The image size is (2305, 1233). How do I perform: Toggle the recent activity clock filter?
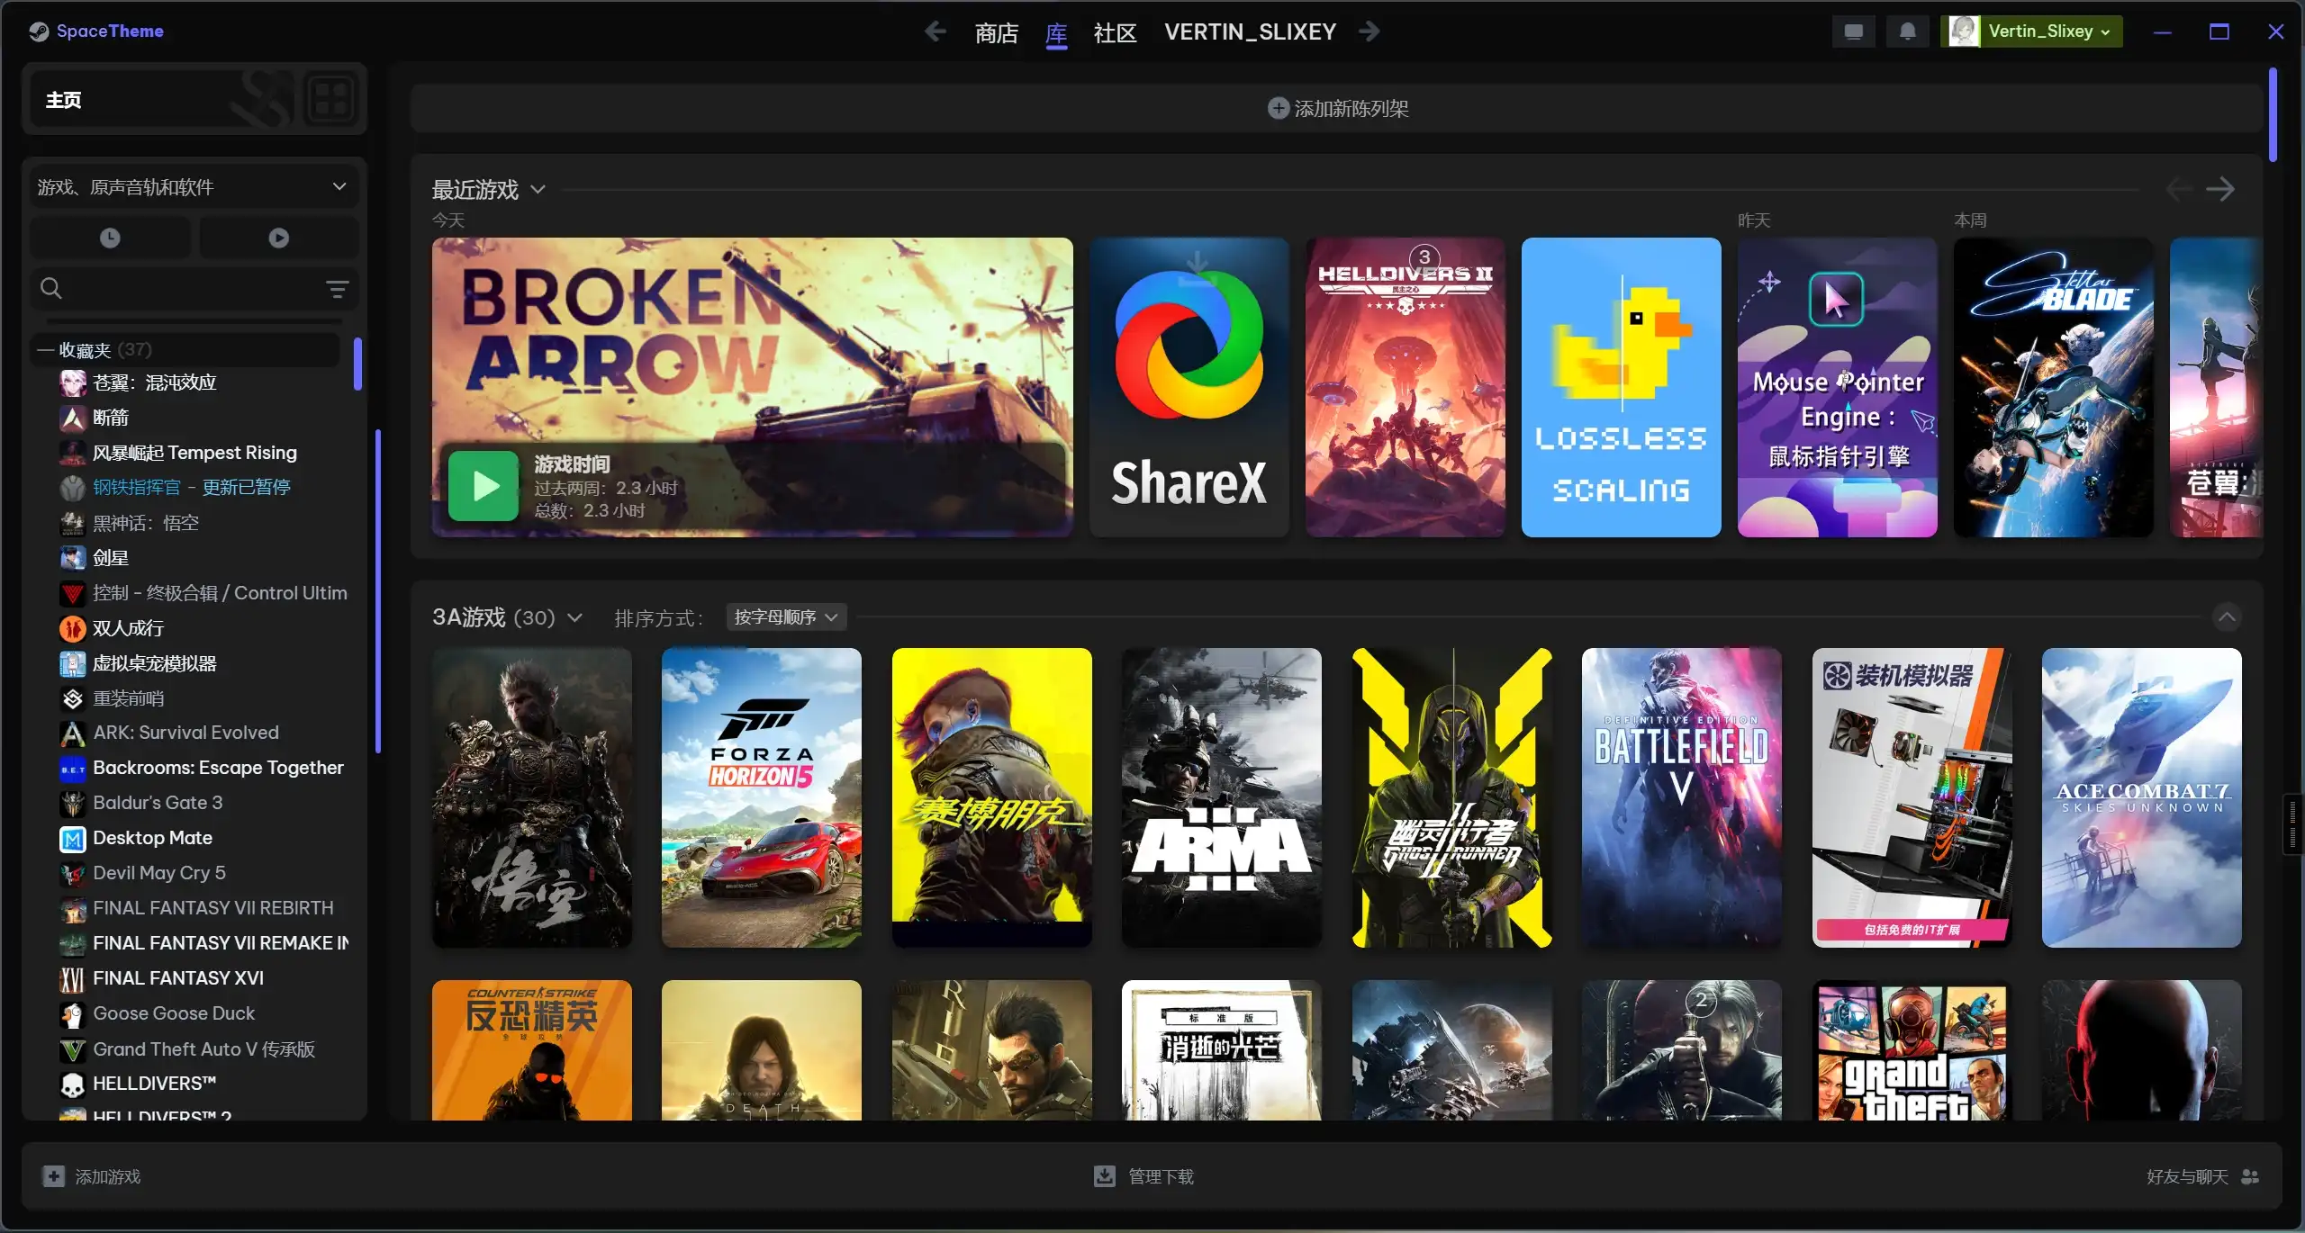coord(110,238)
